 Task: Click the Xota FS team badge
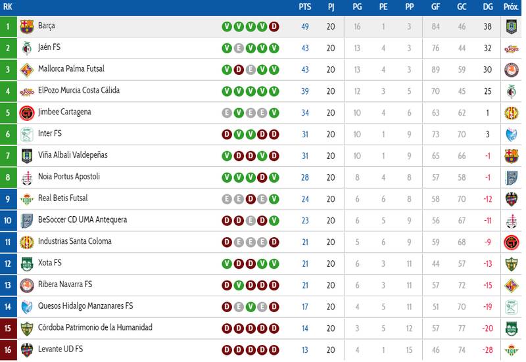coord(26,264)
